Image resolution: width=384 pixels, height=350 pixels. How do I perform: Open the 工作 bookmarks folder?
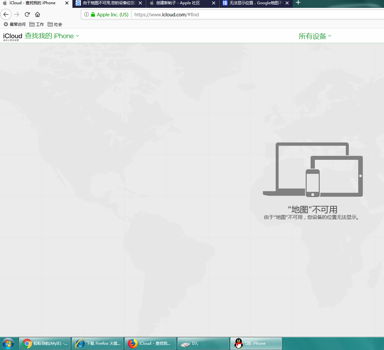tap(37, 24)
